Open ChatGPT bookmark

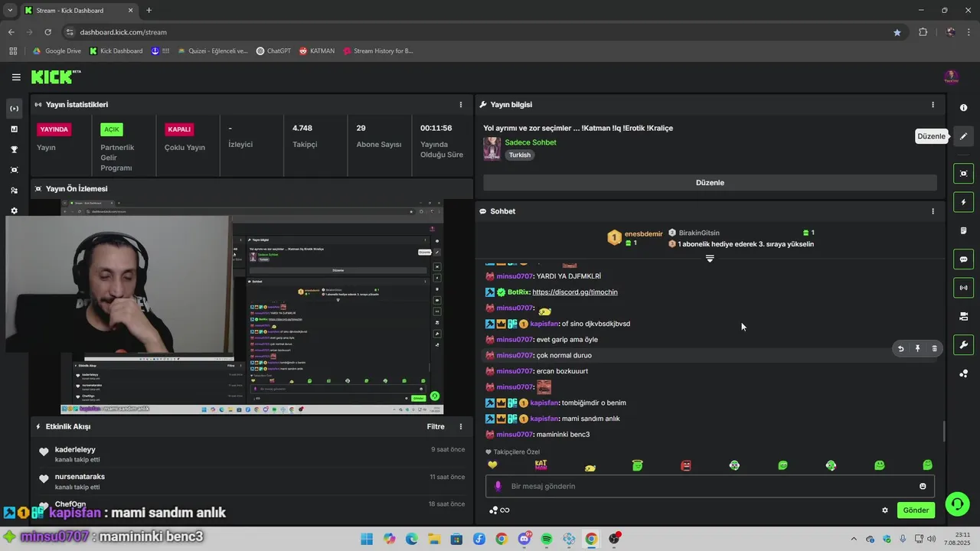click(x=273, y=51)
